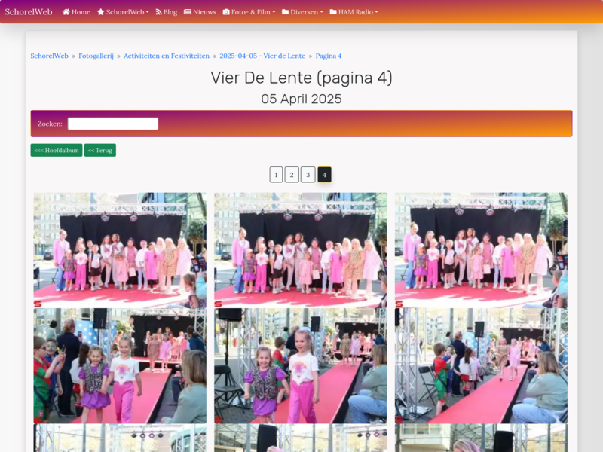Go to SchorelWeb breadcrumb link
This screenshot has width=603, height=452.
[49, 56]
